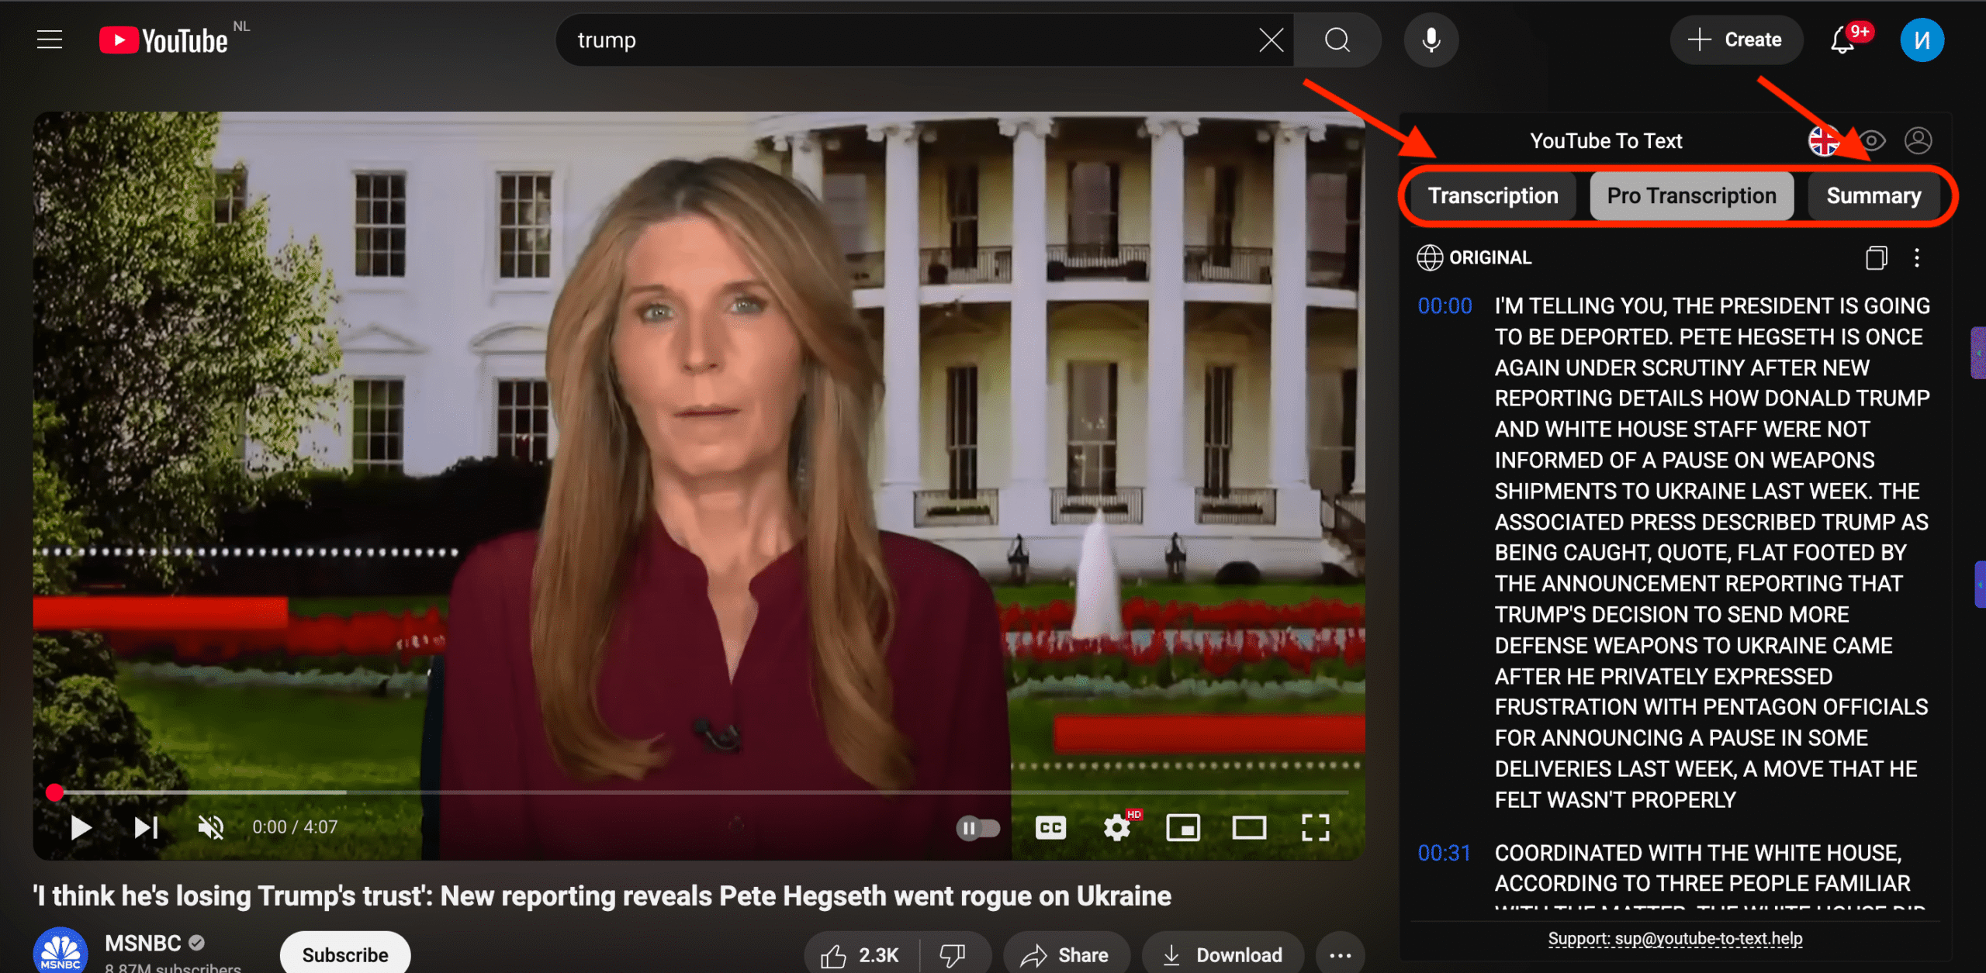Copy transcript with the copy icon
The image size is (1986, 973).
point(1876,257)
